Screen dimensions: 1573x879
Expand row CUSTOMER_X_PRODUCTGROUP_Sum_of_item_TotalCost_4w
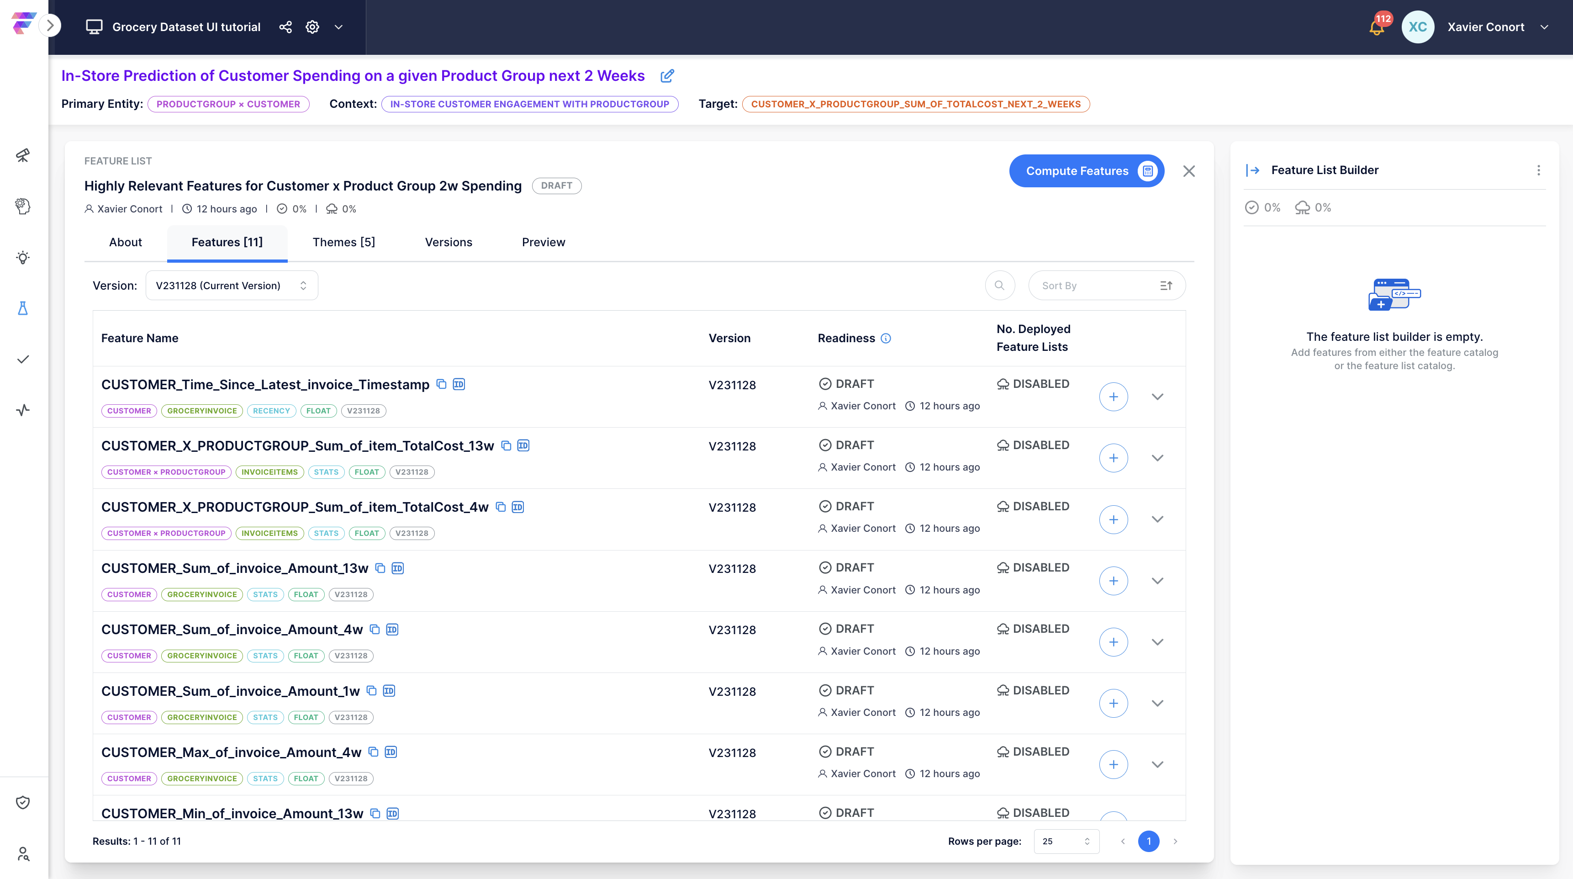(x=1157, y=519)
